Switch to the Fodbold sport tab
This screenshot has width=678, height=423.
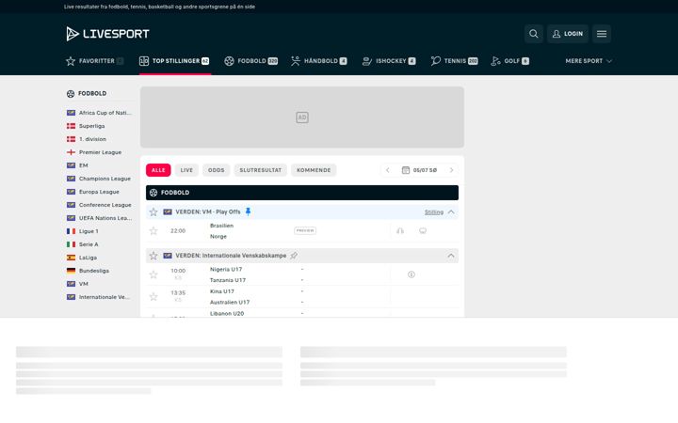[x=250, y=61]
